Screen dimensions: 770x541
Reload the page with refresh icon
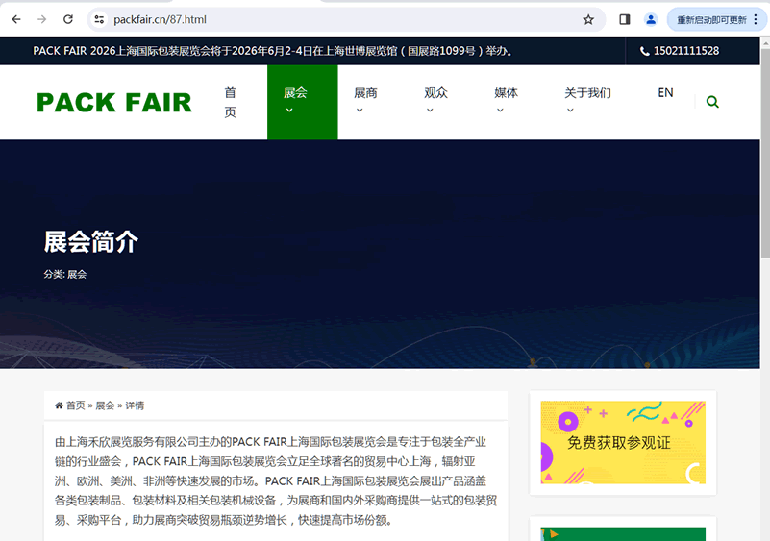point(68,19)
